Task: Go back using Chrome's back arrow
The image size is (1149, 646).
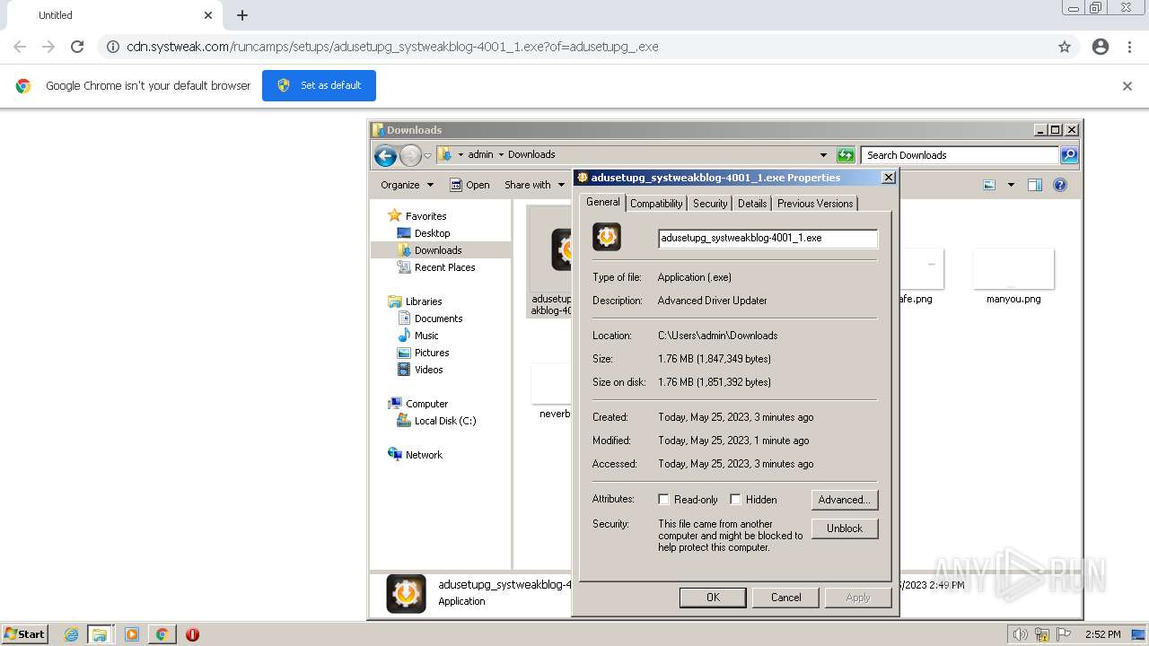Action: [20, 47]
